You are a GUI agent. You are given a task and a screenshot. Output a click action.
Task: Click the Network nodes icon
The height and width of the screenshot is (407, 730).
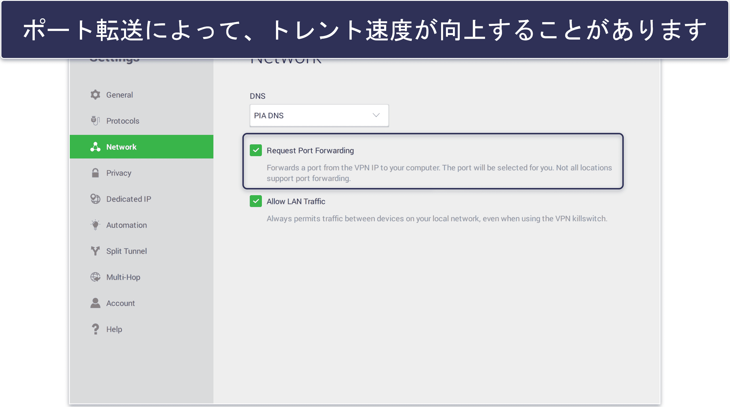tap(95, 147)
